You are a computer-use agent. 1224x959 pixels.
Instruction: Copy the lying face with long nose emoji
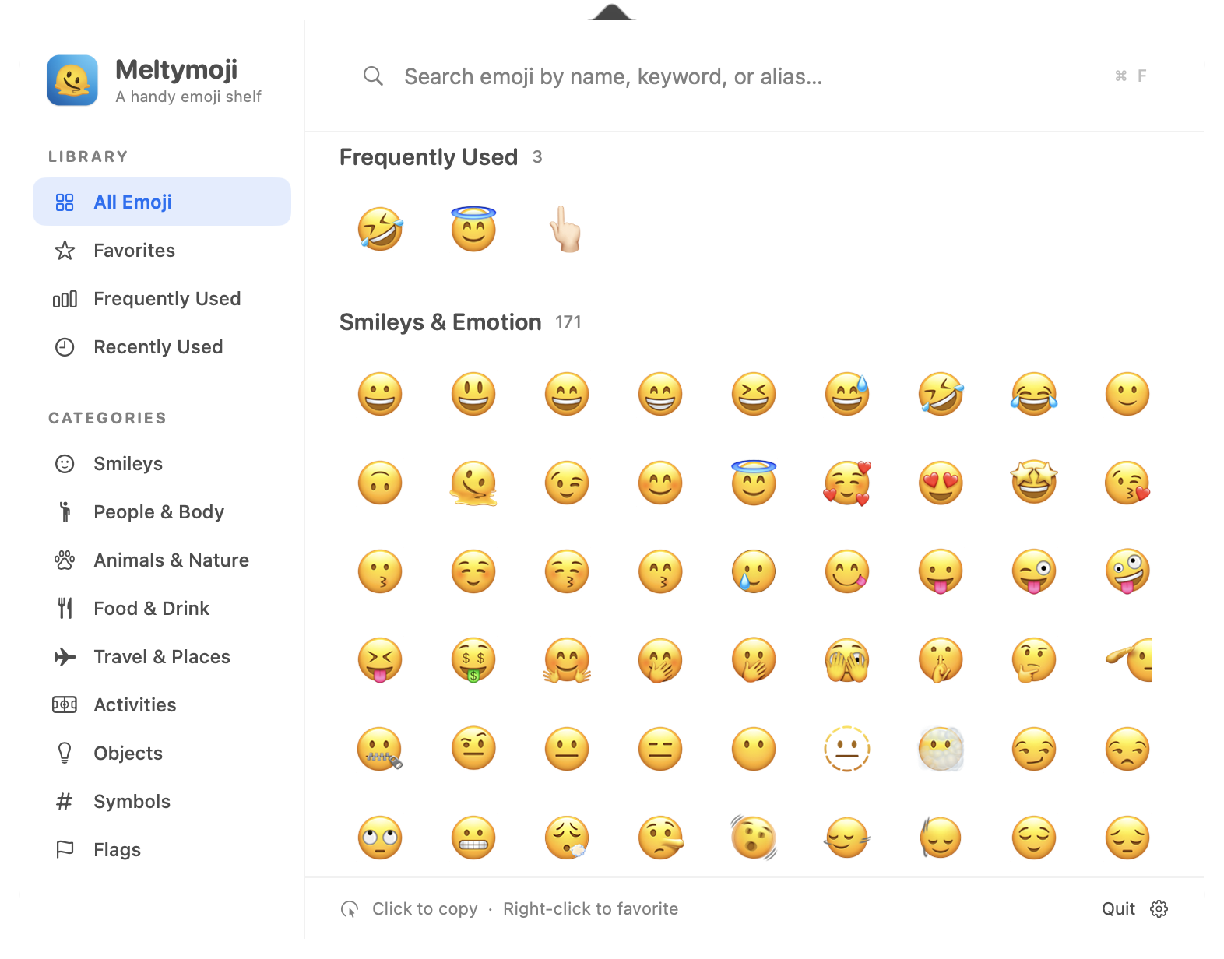pyautogui.click(x=660, y=838)
